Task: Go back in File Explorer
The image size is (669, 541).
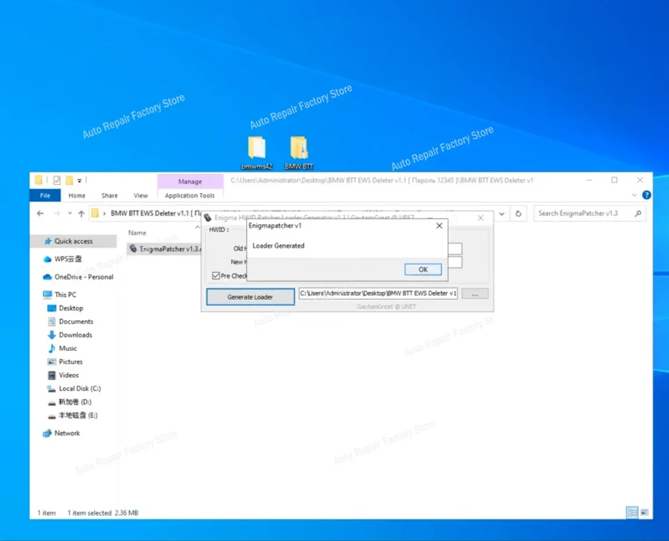Action: click(x=40, y=213)
